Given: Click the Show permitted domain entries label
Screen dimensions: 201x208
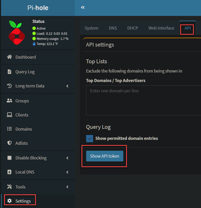Looking at the screenshot, I should point(127,138).
